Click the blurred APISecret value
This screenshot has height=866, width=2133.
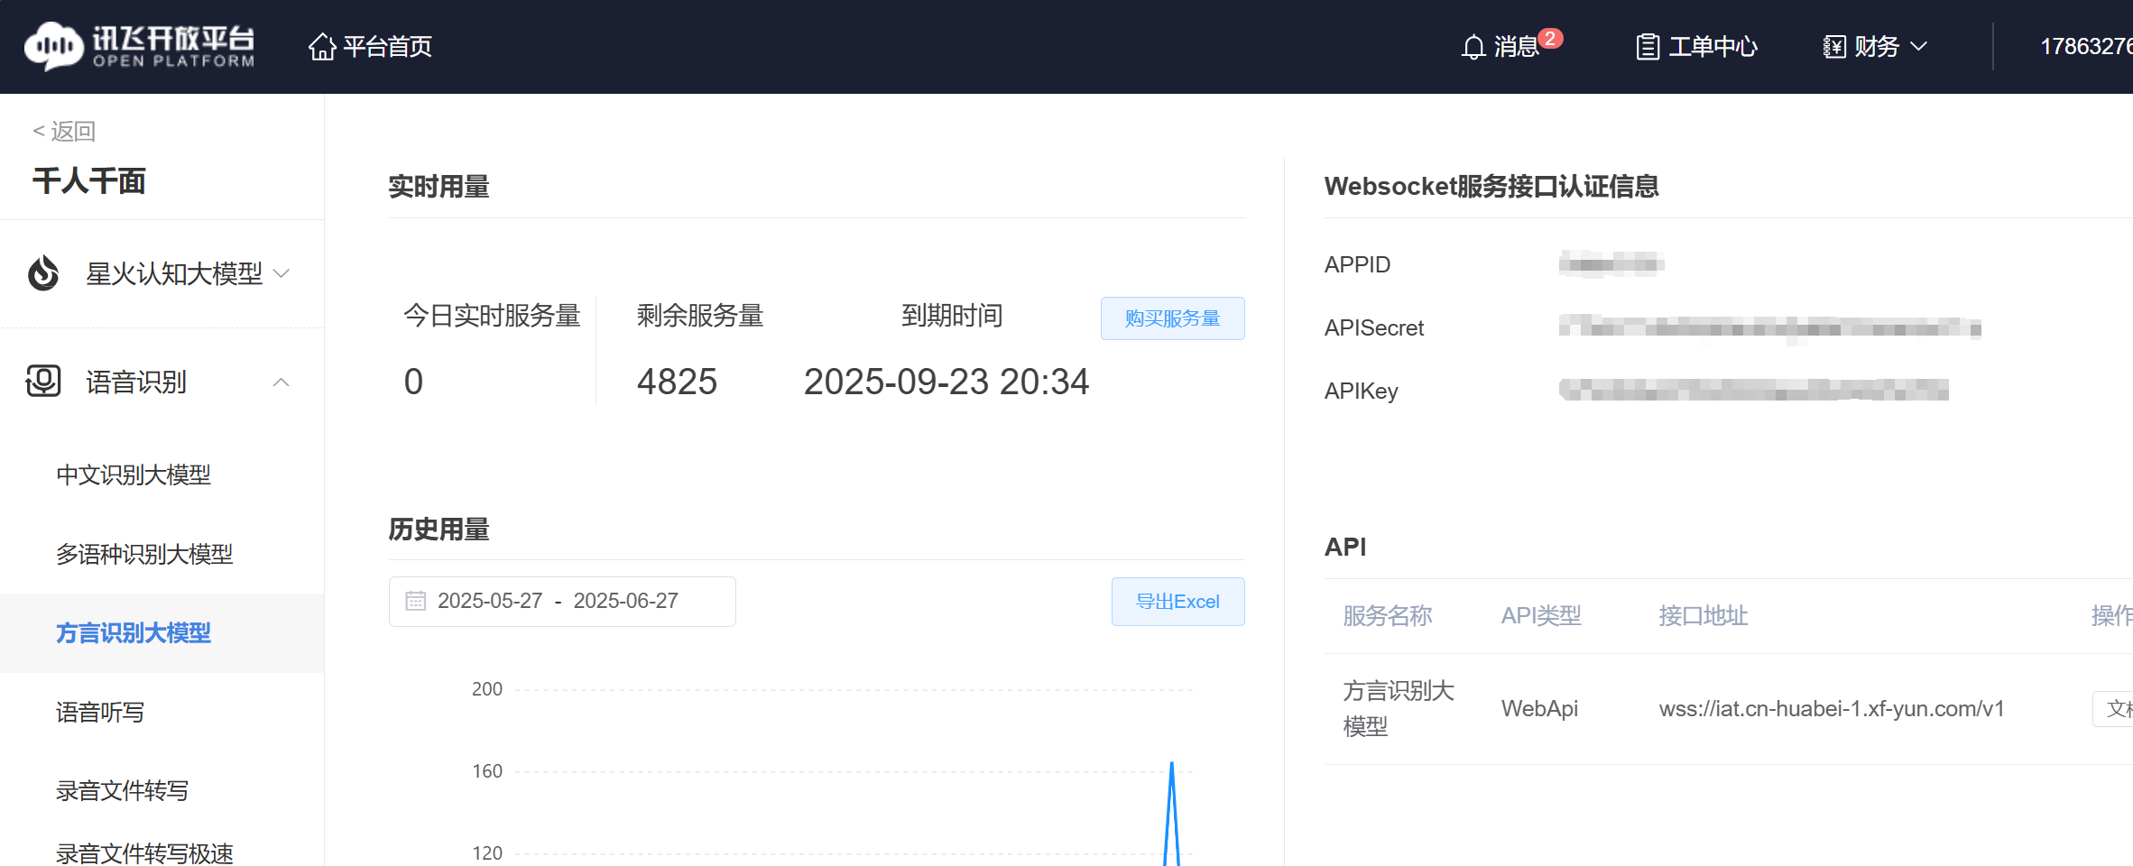click(x=1769, y=327)
